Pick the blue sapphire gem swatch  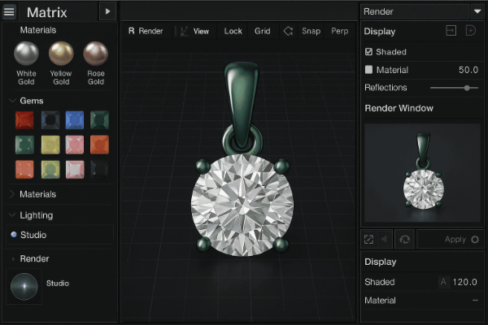point(75,120)
